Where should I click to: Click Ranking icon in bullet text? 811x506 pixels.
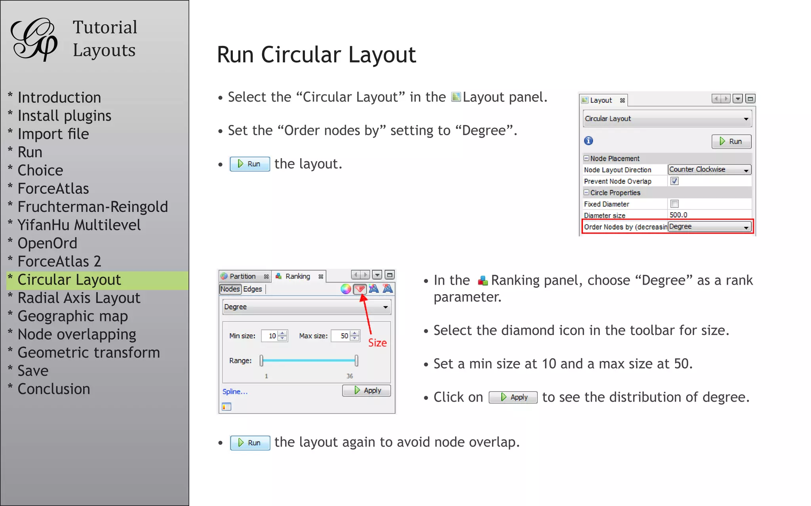[482, 281]
